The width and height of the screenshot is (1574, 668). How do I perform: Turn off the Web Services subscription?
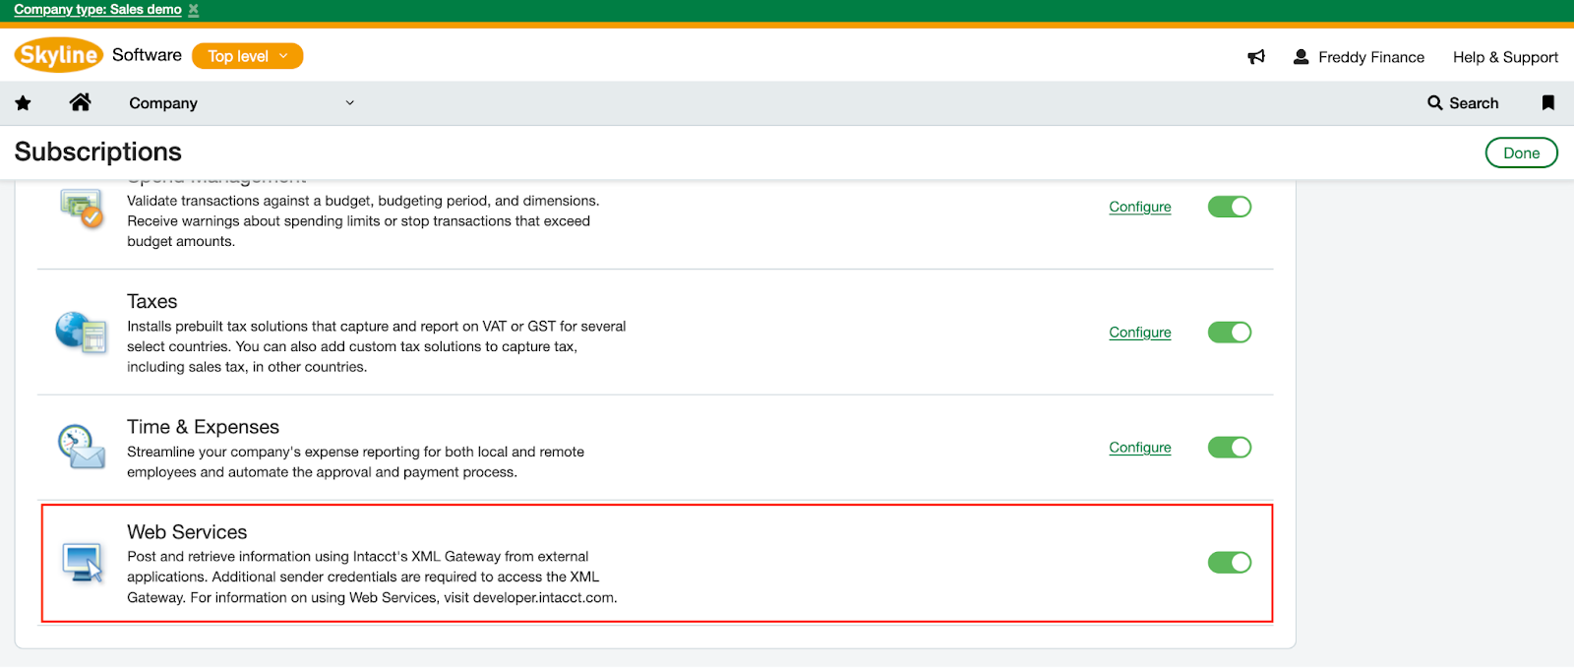[1230, 563]
